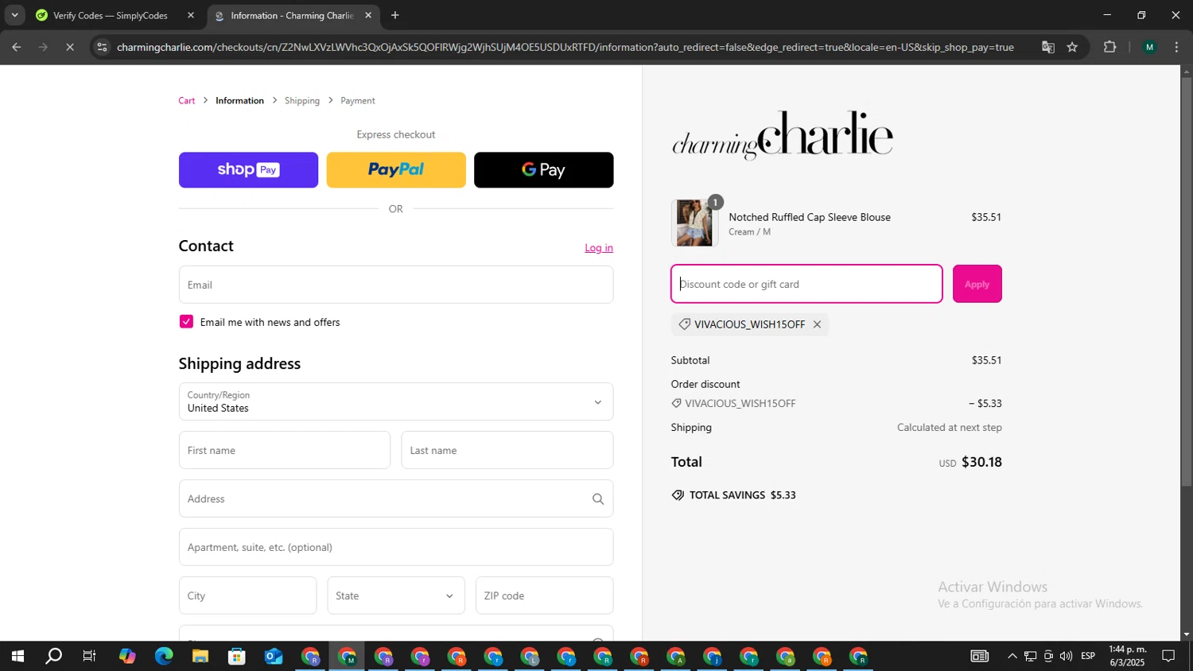Click the Last name field
Screen dimensions: 1193x671
(507, 450)
